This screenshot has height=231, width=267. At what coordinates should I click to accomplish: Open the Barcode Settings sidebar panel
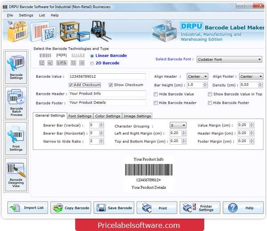[16, 68]
